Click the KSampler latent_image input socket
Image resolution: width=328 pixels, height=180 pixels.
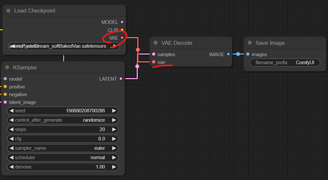tap(5, 102)
